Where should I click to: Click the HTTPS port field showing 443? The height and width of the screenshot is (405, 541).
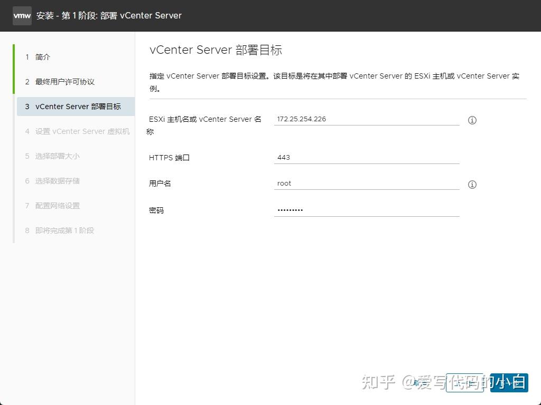(x=367, y=158)
